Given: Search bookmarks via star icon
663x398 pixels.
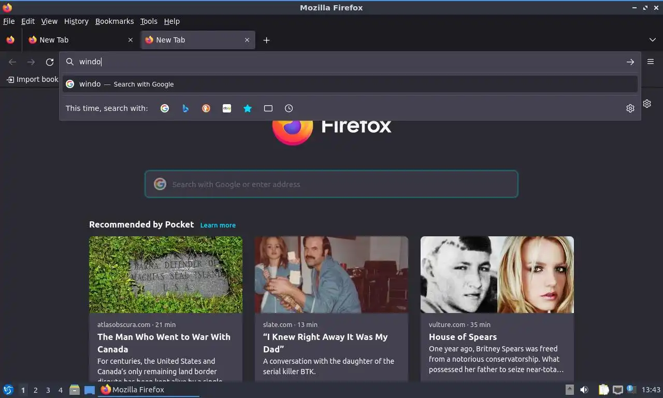Looking at the screenshot, I should tap(248, 108).
